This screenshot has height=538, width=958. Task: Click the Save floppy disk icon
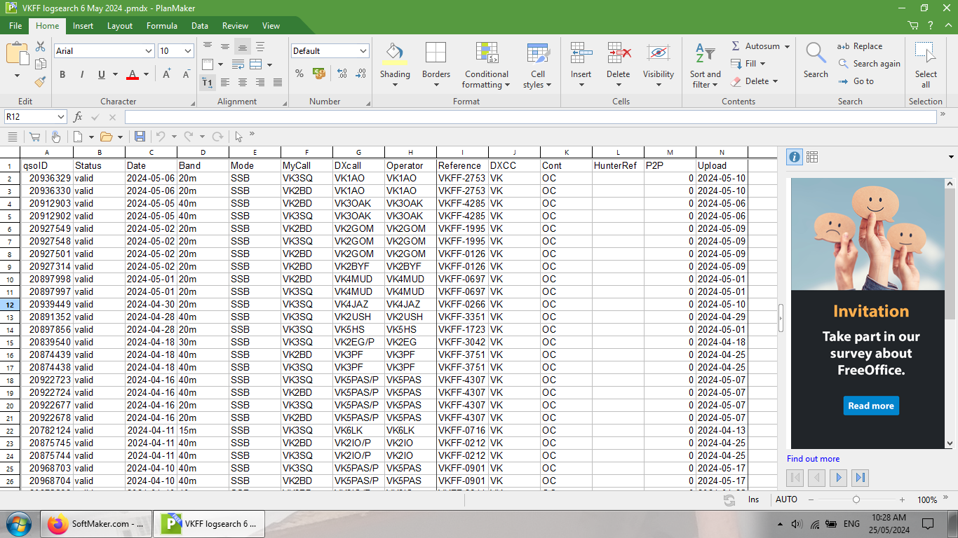coord(140,137)
